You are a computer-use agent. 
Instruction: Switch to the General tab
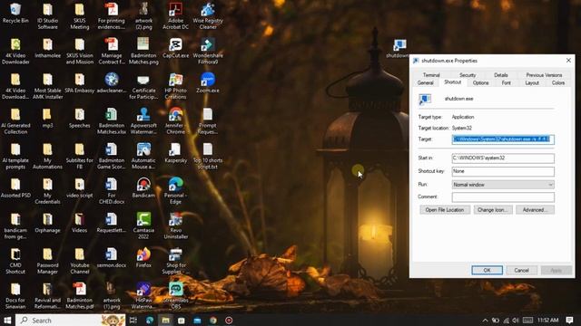pyautogui.click(x=425, y=82)
